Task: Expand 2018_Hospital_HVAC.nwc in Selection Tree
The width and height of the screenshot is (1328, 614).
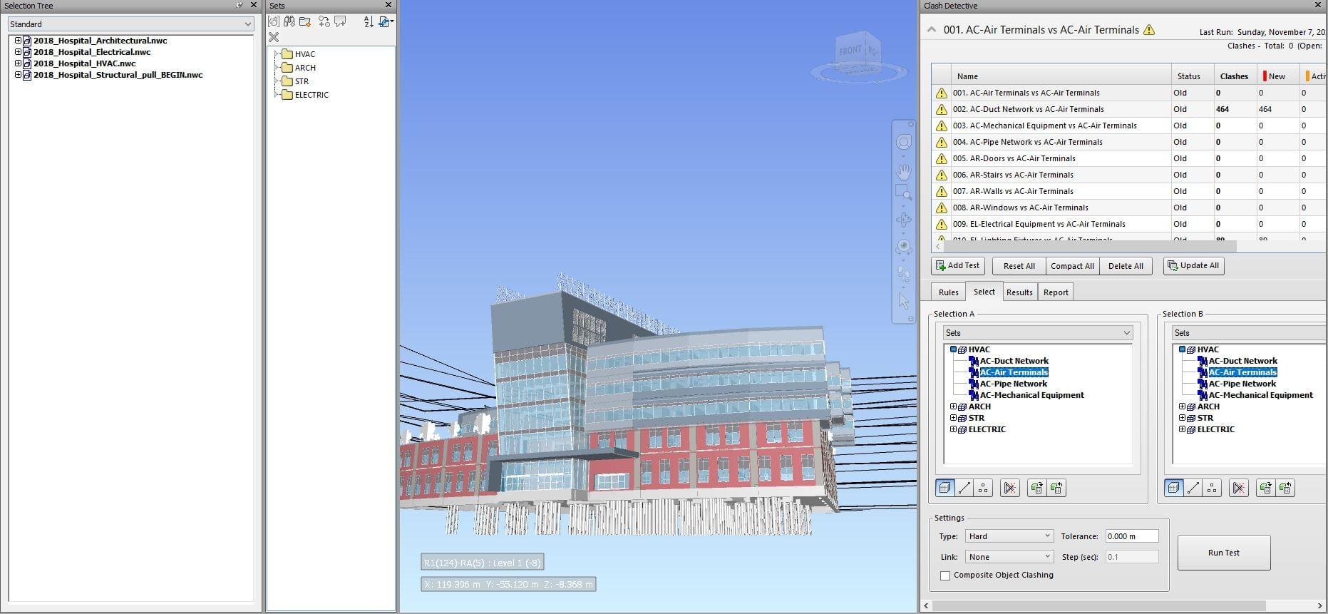Action: pos(18,63)
